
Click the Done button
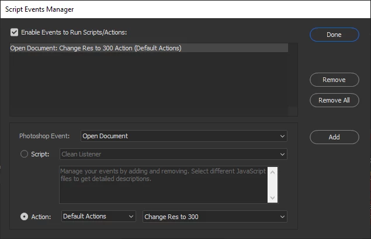334,35
